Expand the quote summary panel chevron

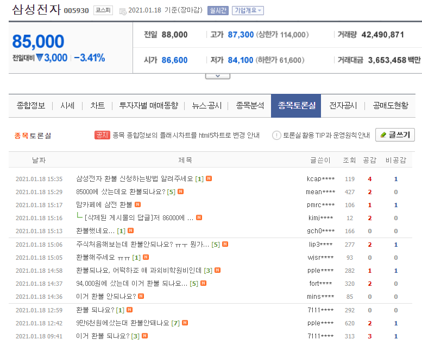[217, 76]
